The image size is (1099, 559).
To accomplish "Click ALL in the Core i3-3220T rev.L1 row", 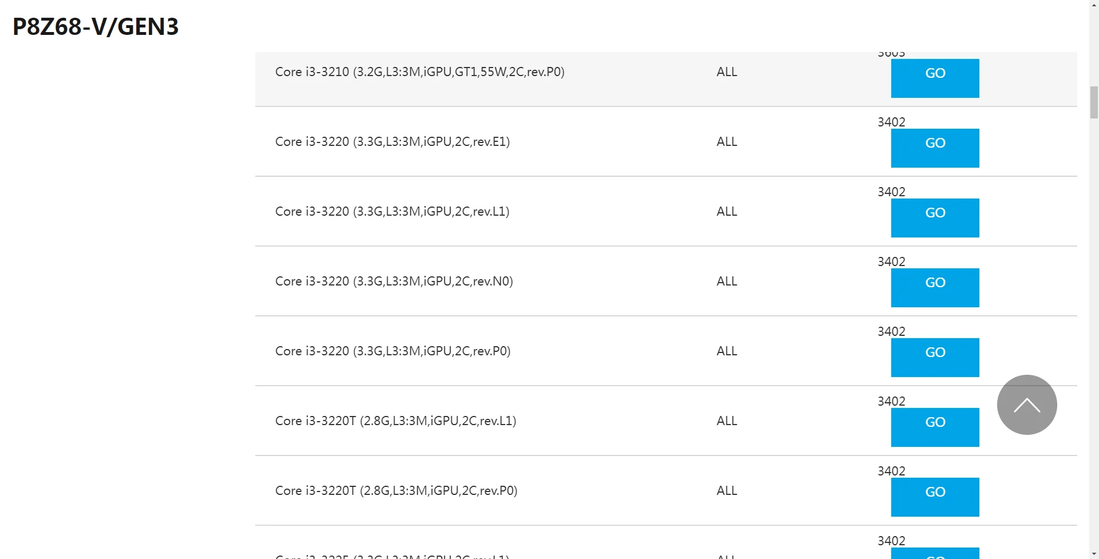I will click(x=727, y=421).
